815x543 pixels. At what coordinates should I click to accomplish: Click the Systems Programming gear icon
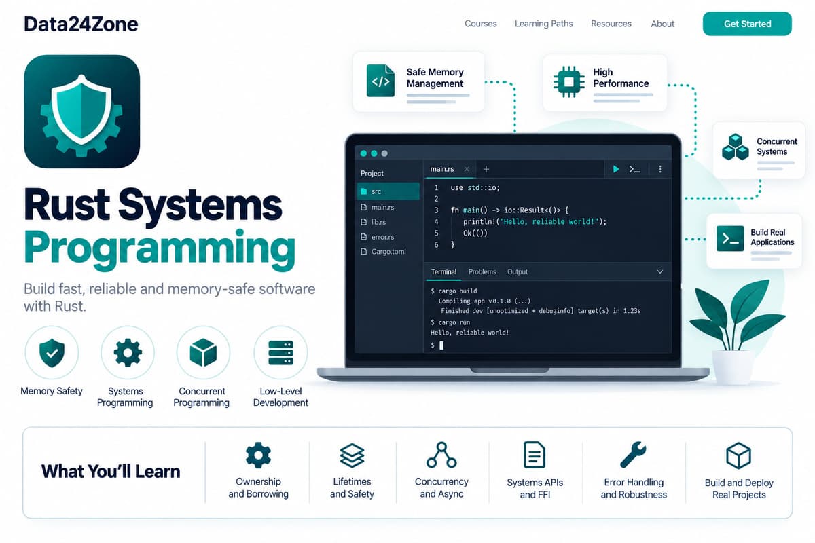click(128, 353)
